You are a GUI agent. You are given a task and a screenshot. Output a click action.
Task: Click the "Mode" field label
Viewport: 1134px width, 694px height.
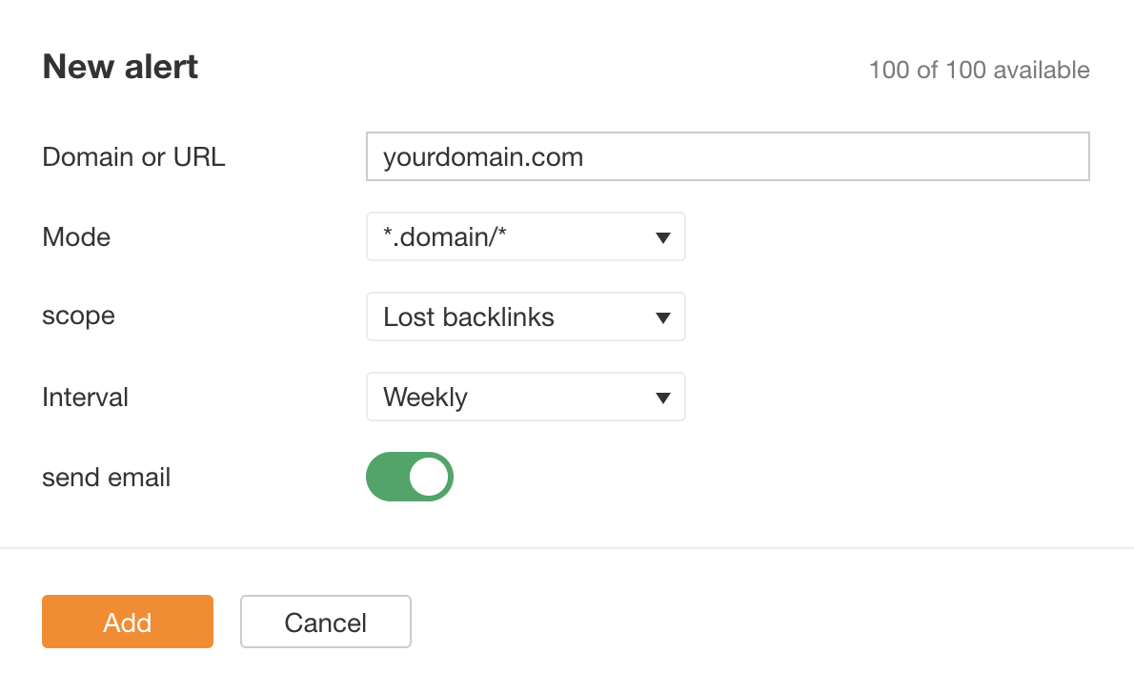[x=76, y=236]
